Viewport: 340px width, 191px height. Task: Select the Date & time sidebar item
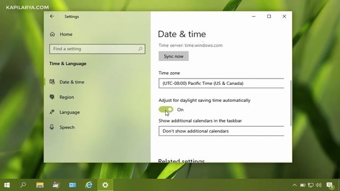[72, 82]
